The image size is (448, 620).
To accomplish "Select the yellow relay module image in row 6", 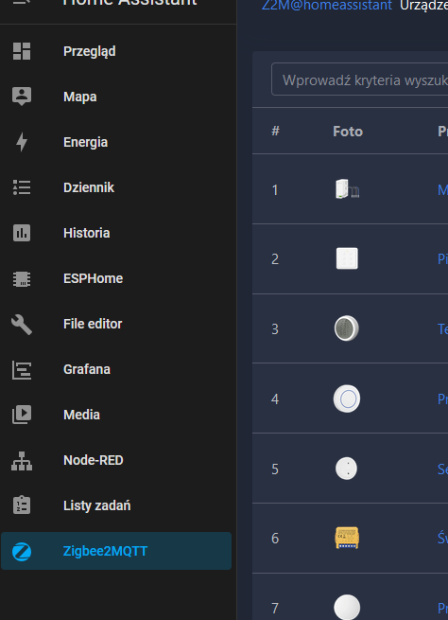I will pos(347,538).
